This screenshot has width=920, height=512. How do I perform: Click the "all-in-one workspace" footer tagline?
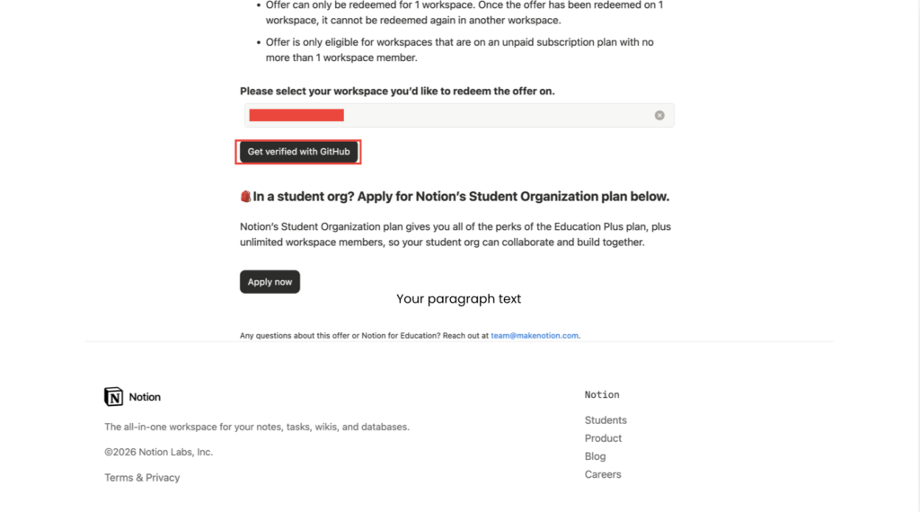click(257, 427)
